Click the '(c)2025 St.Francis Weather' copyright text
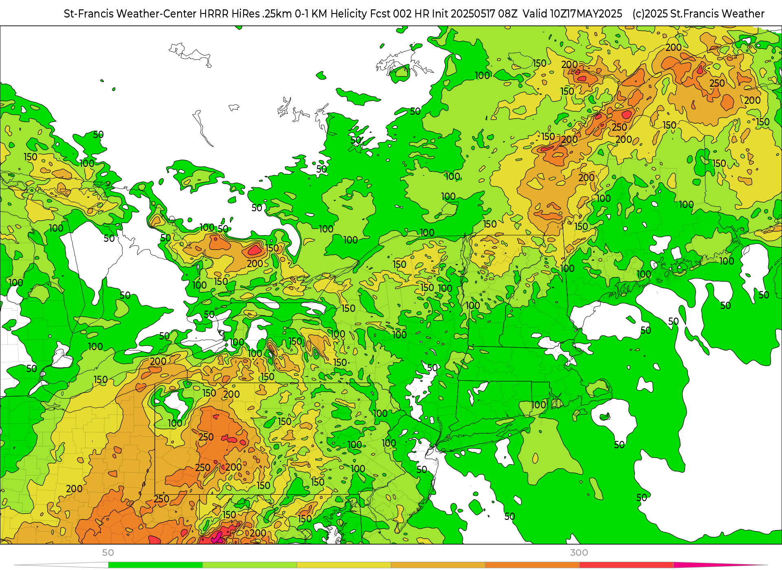Viewport: 782px width, 570px height. tap(698, 14)
